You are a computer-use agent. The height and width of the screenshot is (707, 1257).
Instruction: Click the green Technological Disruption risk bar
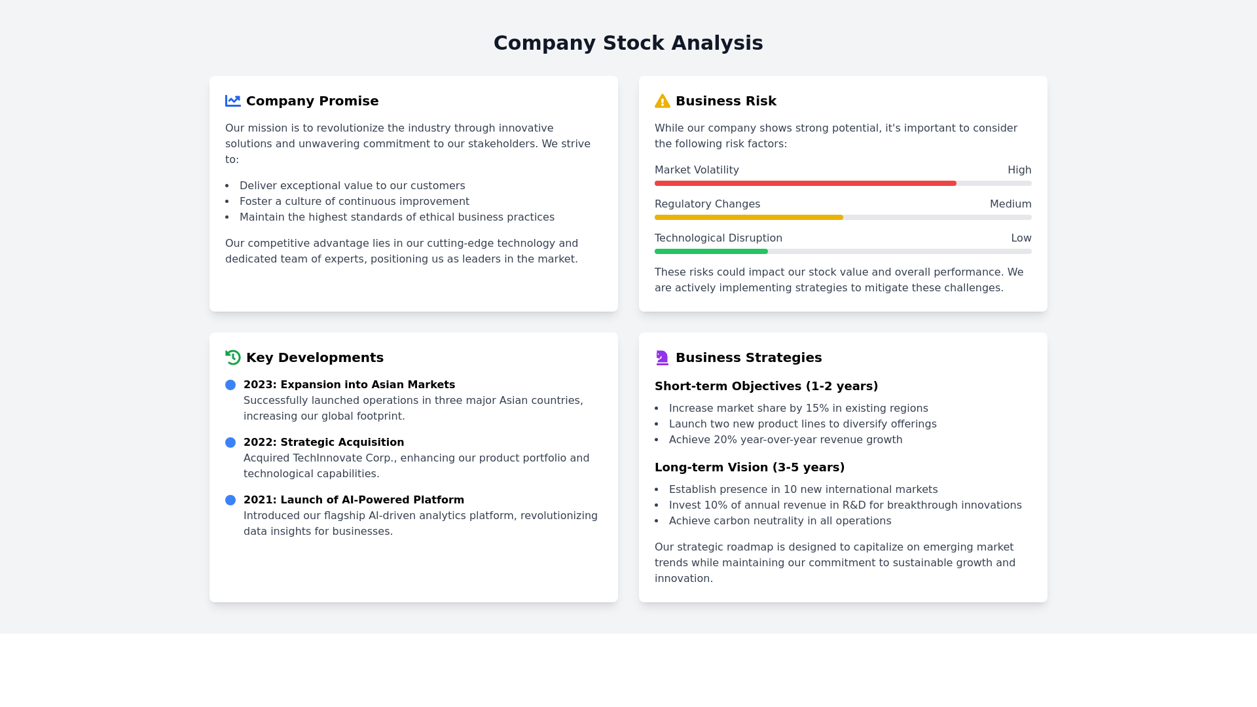[711, 251]
